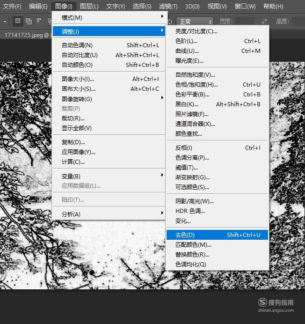Choose 自动颜色(O) menu item

[x=109, y=65]
